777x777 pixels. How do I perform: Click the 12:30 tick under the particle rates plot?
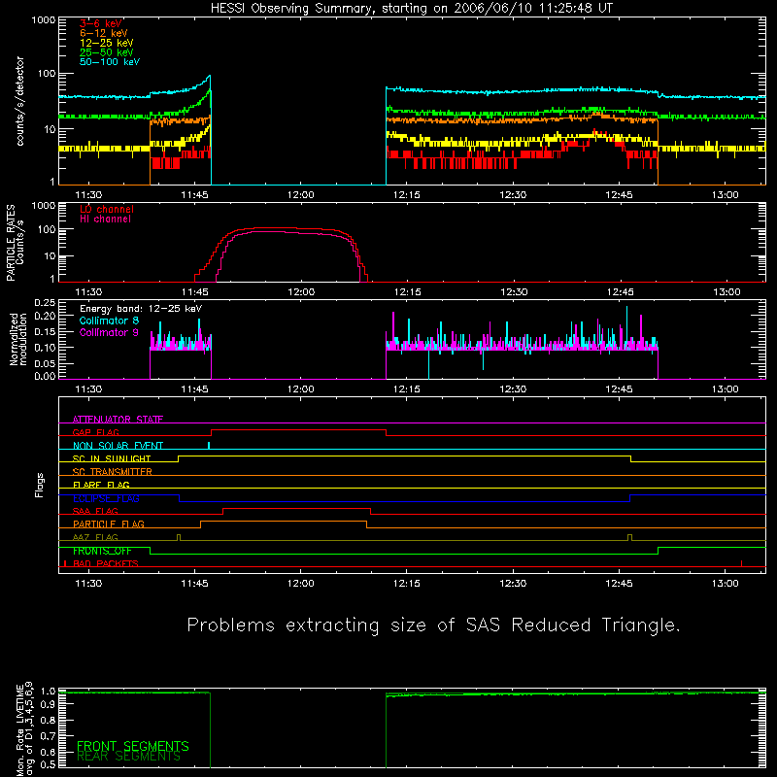514,292
